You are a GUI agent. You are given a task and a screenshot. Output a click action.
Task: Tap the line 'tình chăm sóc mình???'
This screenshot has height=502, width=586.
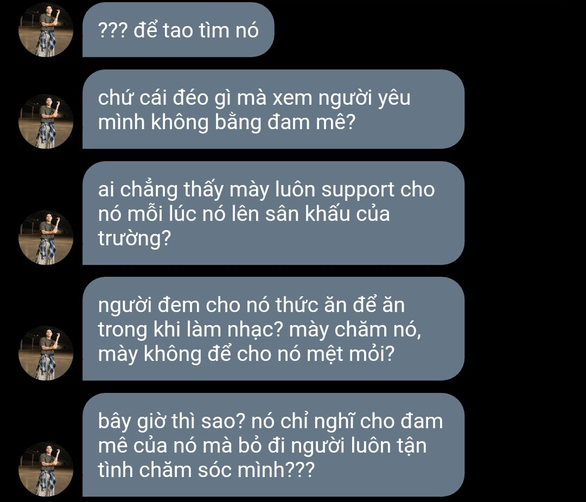tap(206, 470)
